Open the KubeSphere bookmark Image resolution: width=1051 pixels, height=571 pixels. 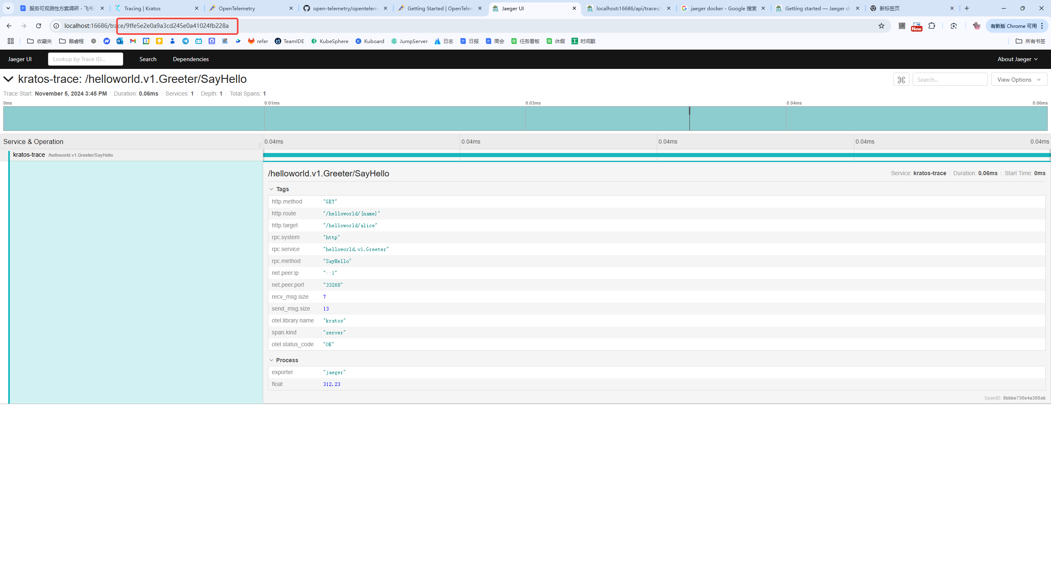330,41
